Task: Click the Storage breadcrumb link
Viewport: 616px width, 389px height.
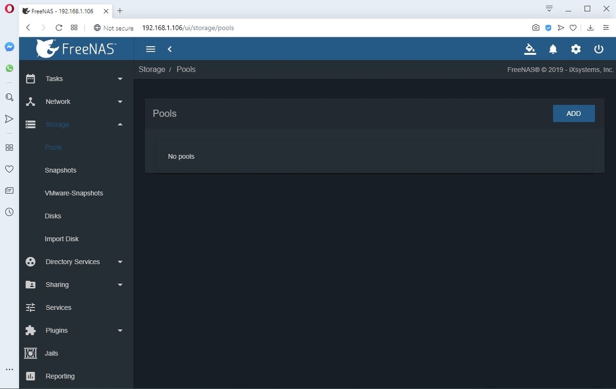Action: click(151, 69)
